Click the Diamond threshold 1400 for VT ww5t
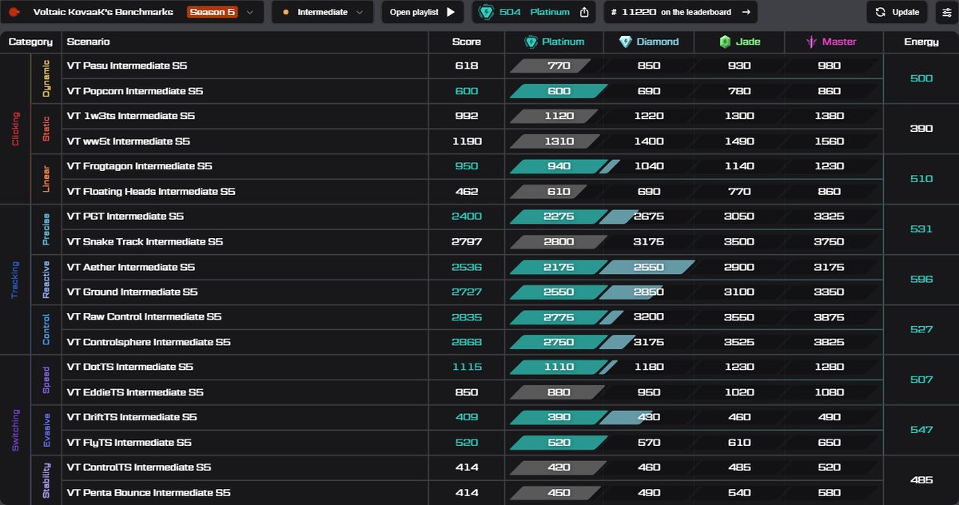This screenshot has height=505, width=959. pyautogui.click(x=649, y=141)
